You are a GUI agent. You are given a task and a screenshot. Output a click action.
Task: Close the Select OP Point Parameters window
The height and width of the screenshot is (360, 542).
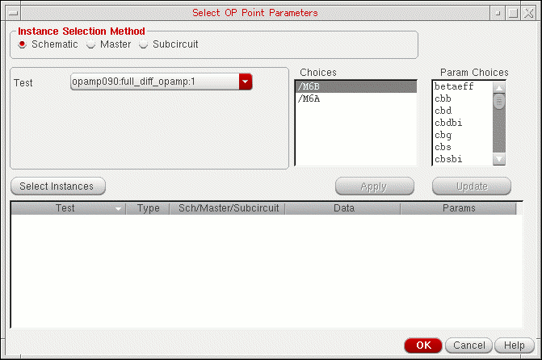pos(529,13)
